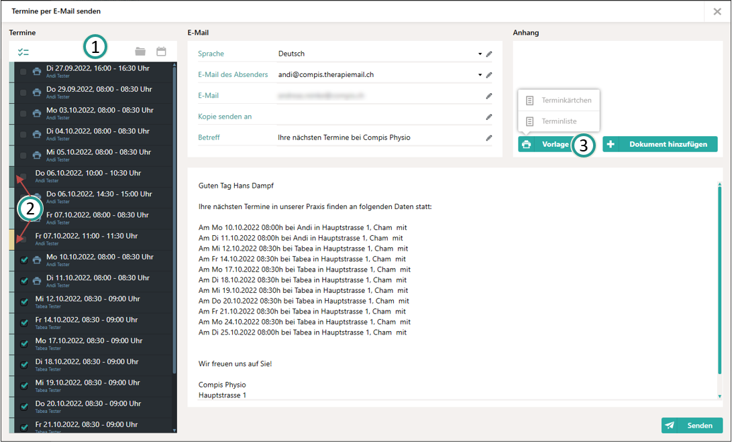This screenshot has height=443, width=732.
Task: Click printer icon on Di 04.10.2022 appointment
Action: coord(37,134)
